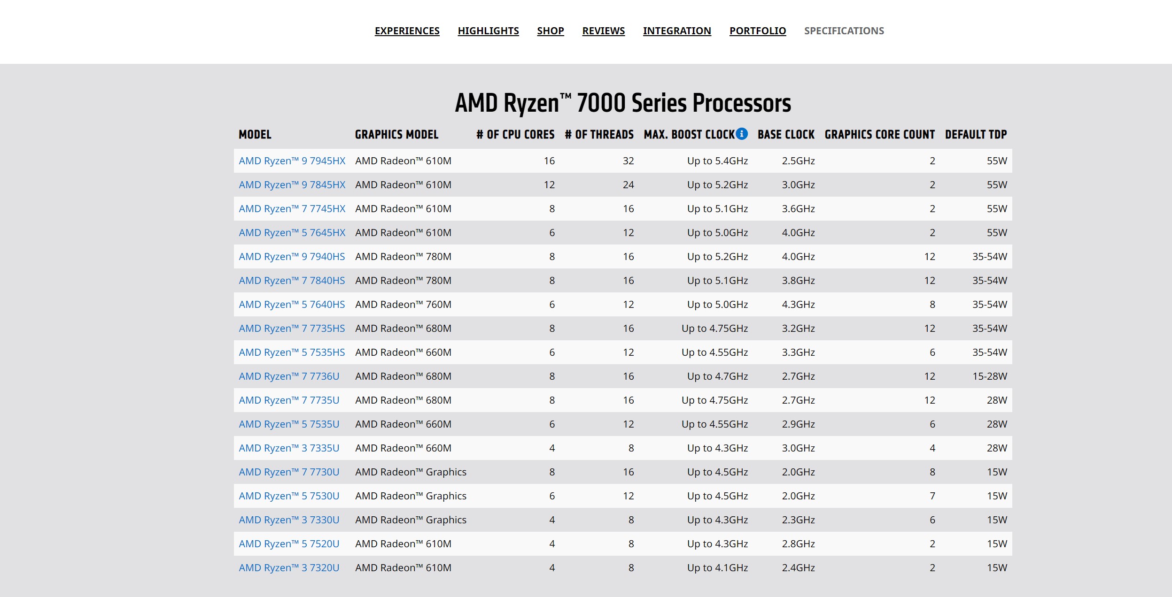Click the Radeon 760M graphics cell
This screenshot has width=1172, height=597.
tap(403, 305)
